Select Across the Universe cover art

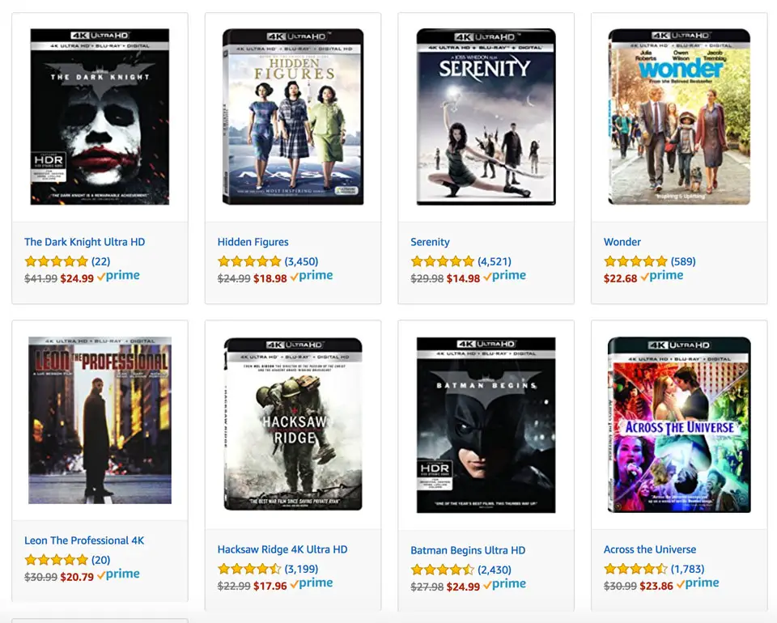[679, 425]
